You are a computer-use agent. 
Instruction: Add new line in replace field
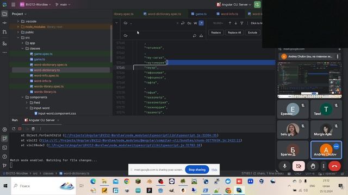(195, 36)
